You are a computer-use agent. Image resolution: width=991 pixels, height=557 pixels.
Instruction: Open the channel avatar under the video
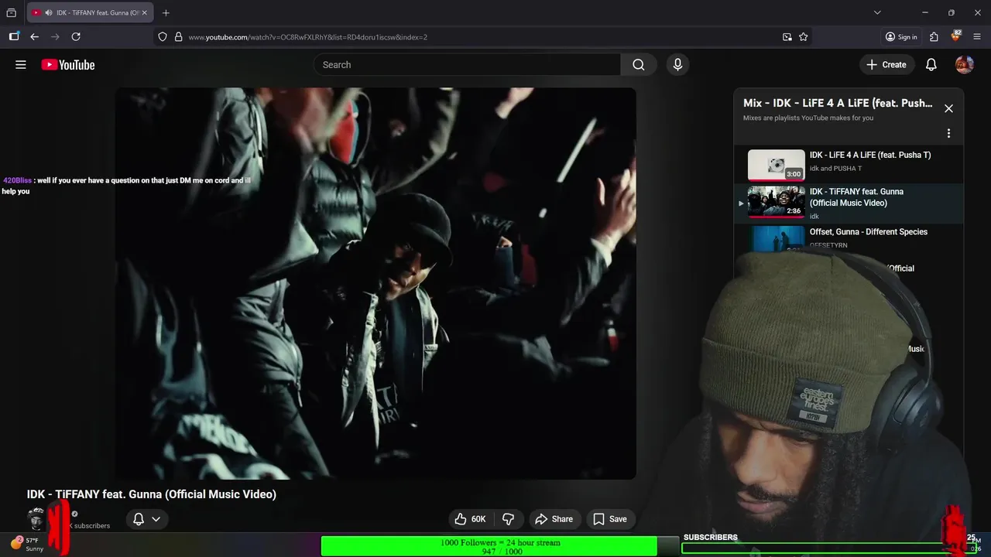coord(36,518)
